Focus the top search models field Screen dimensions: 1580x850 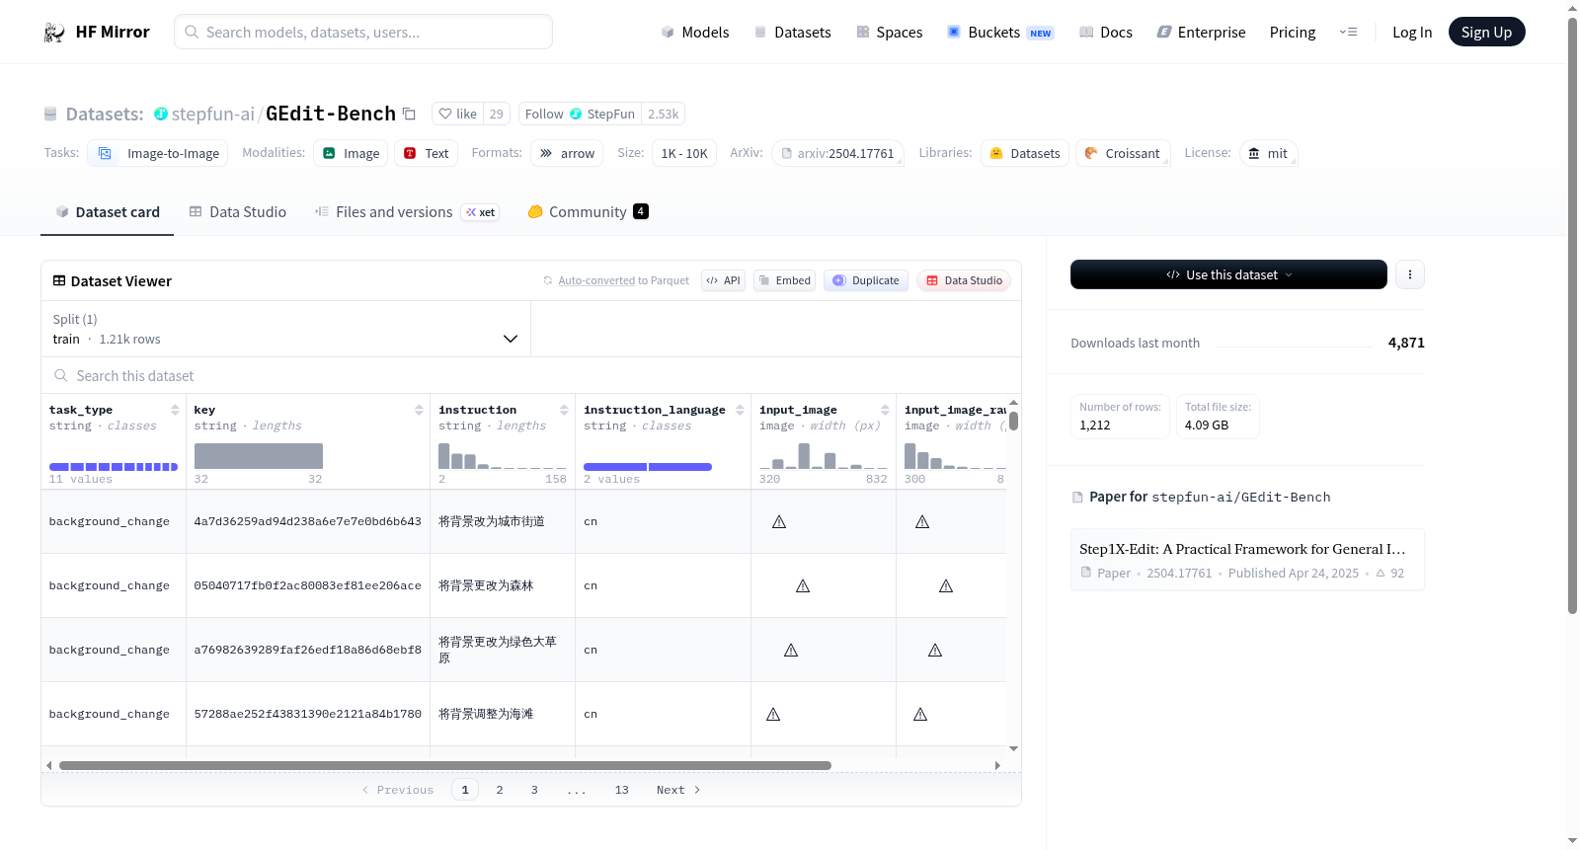click(x=363, y=32)
